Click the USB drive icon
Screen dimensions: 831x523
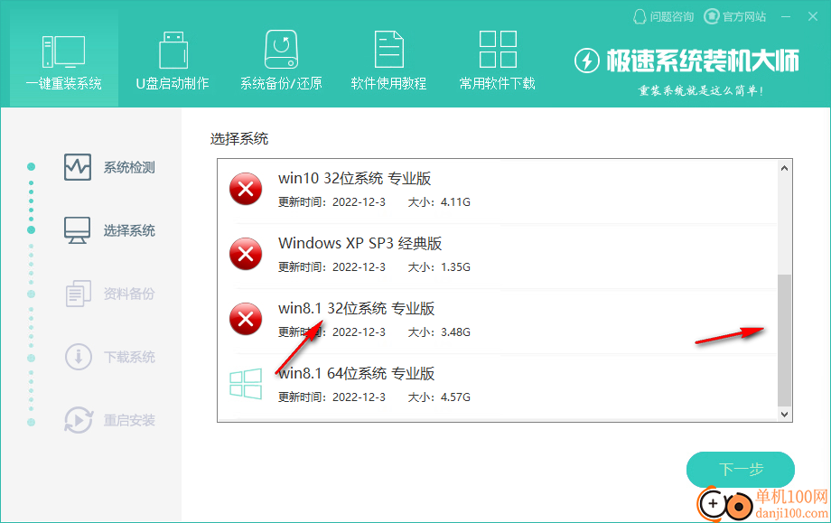click(173, 50)
